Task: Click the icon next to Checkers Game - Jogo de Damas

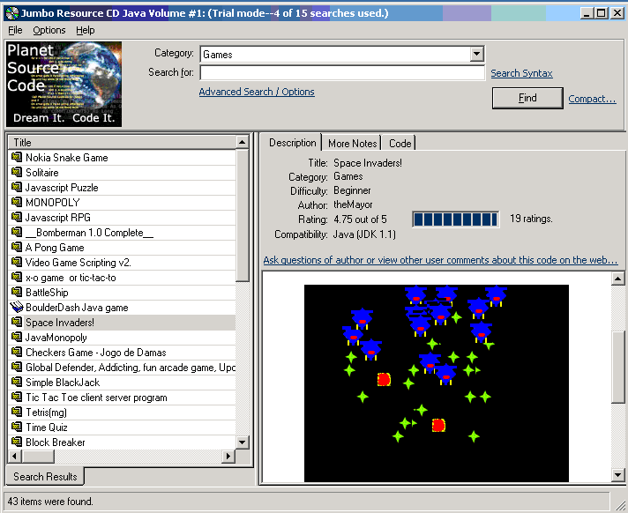Action: pos(17,353)
